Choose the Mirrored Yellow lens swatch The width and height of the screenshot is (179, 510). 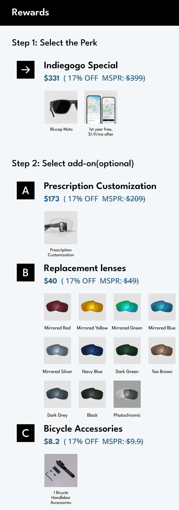point(92,307)
